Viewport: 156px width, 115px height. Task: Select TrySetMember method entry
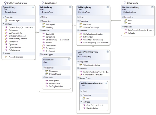tap(15, 50)
